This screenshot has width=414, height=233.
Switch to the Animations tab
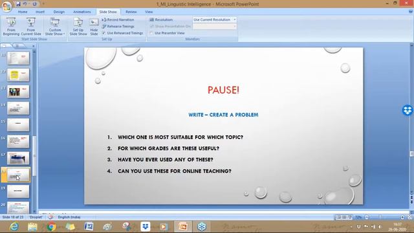coord(82,12)
